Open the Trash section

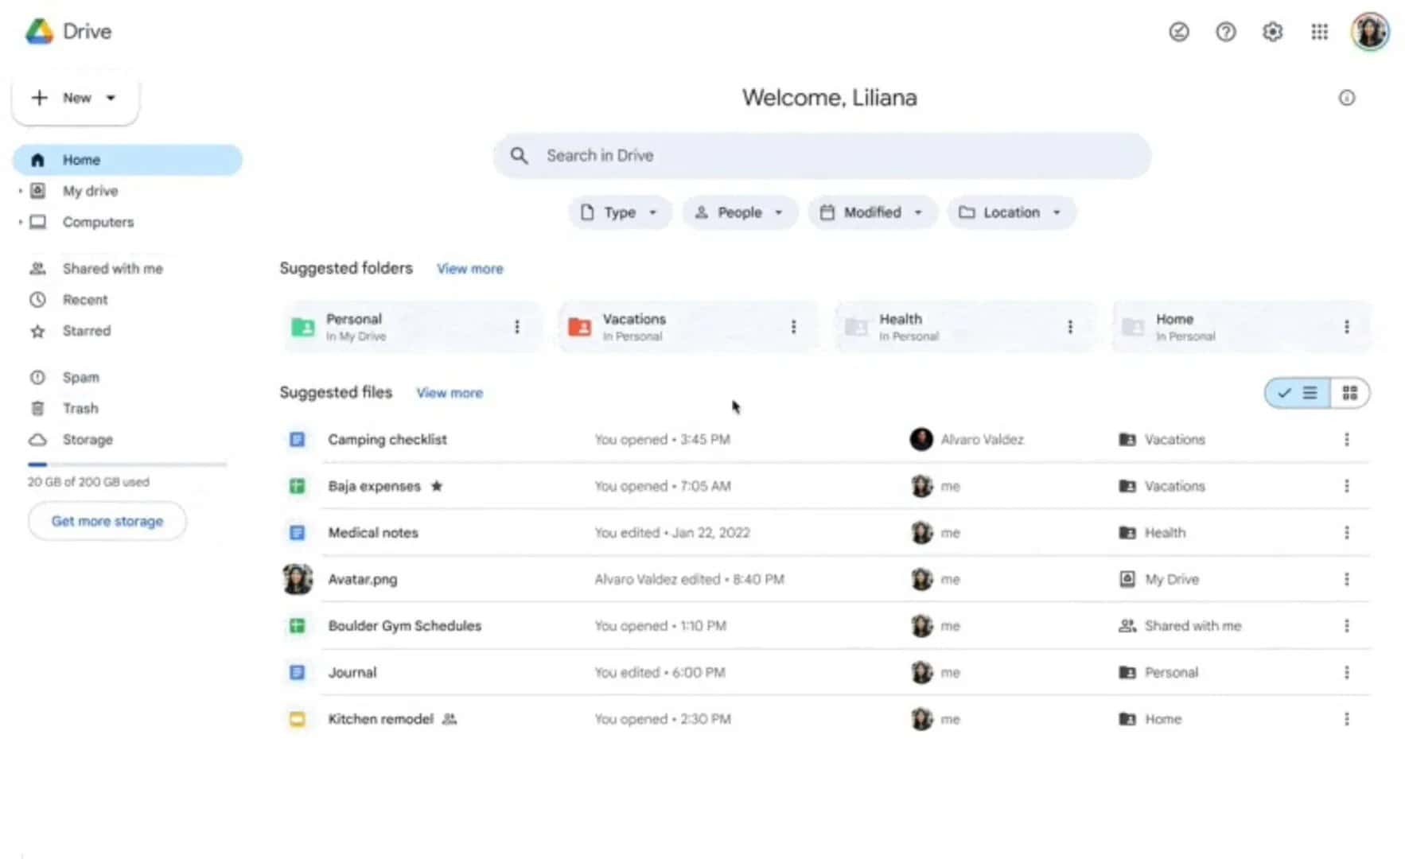coord(80,408)
